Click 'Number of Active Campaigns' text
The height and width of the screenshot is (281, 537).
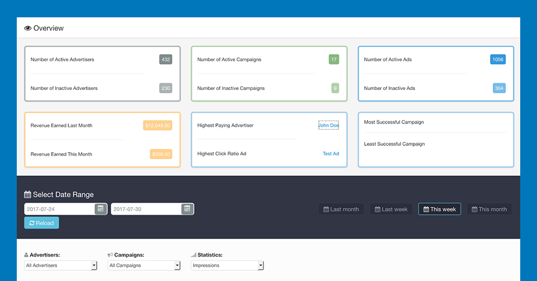pos(229,59)
